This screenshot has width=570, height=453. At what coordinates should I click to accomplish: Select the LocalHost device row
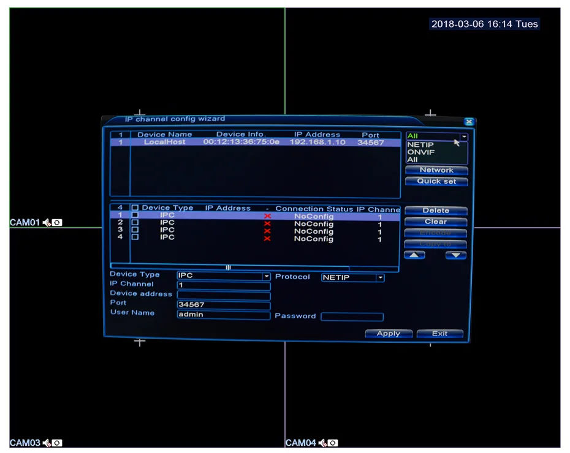click(x=256, y=142)
